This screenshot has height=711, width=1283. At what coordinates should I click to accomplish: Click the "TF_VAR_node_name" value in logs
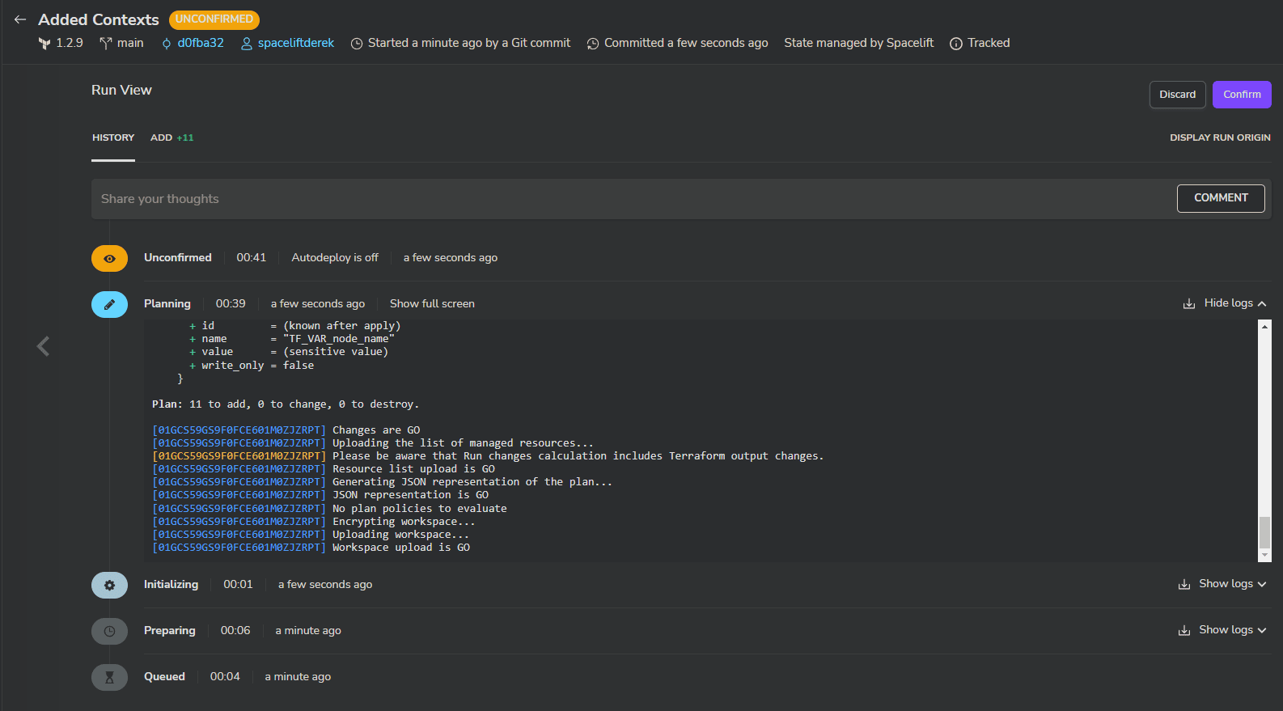coord(339,339)
